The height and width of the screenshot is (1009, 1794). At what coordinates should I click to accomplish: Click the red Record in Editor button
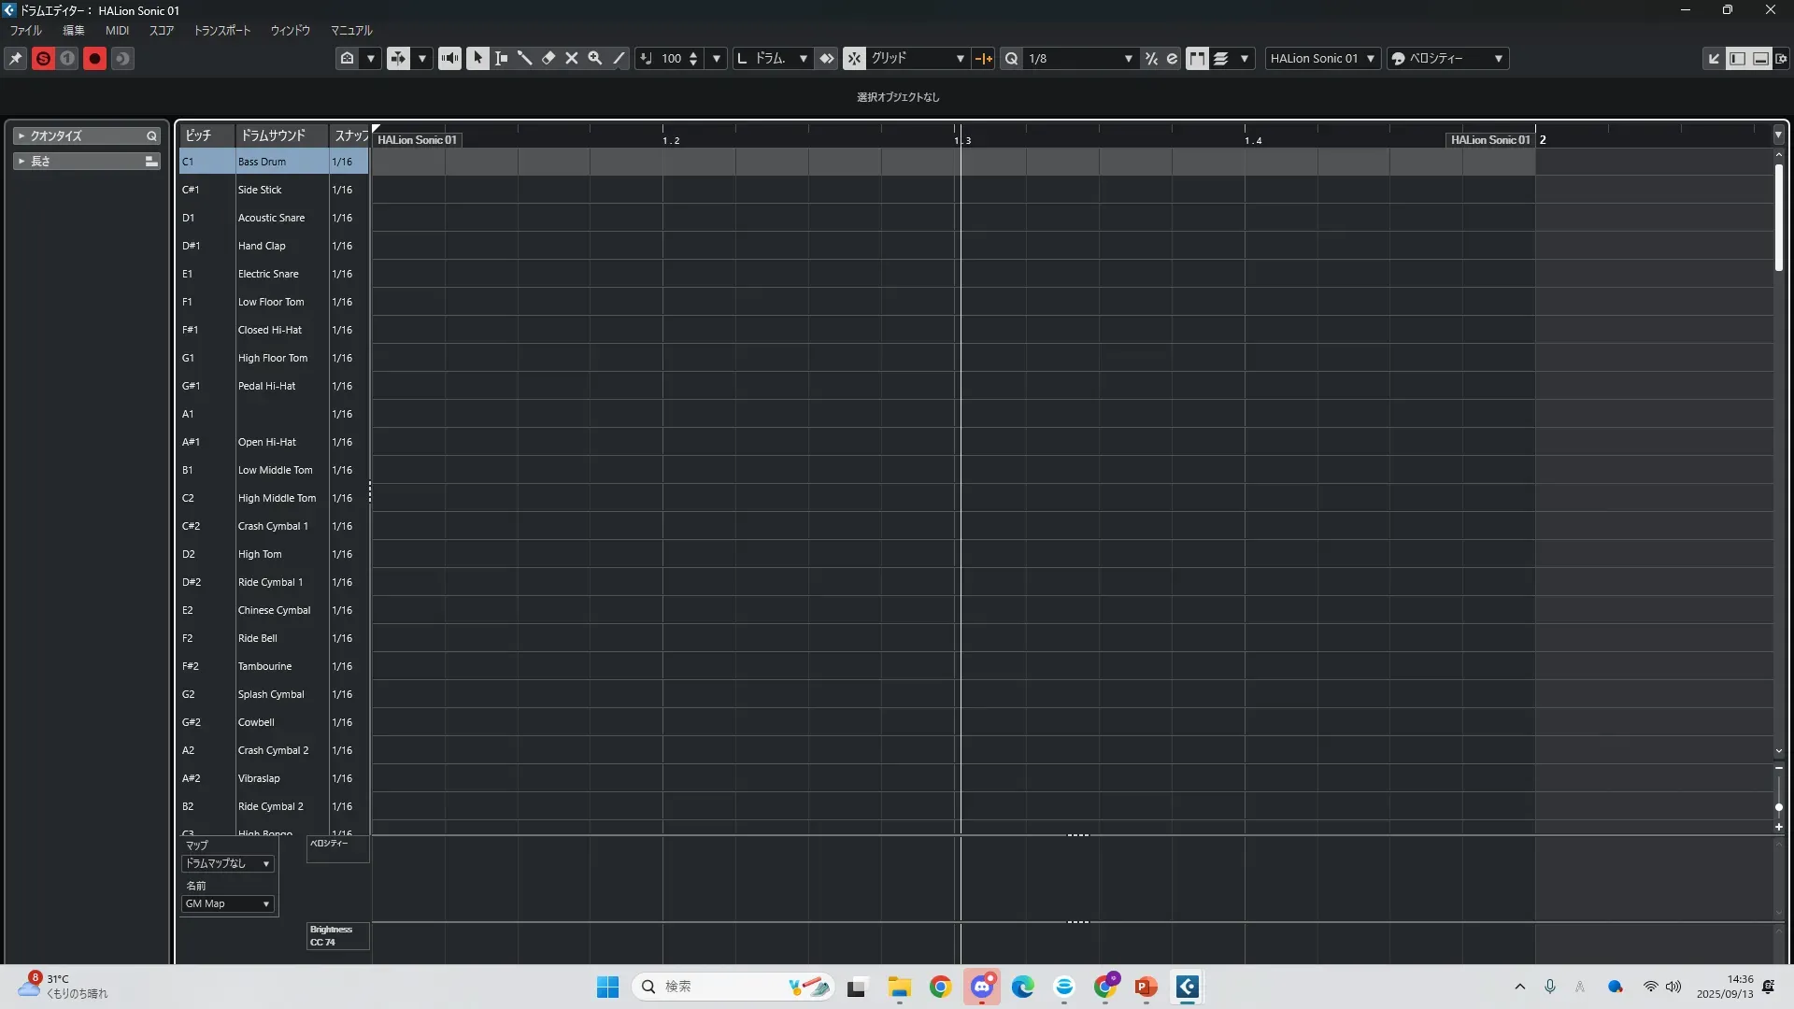tap(94, 58)
